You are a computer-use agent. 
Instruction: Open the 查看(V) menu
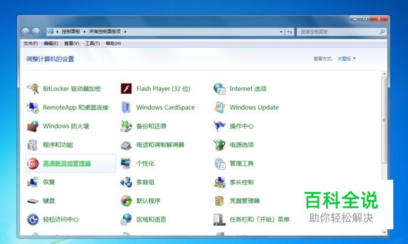point(71,44)
